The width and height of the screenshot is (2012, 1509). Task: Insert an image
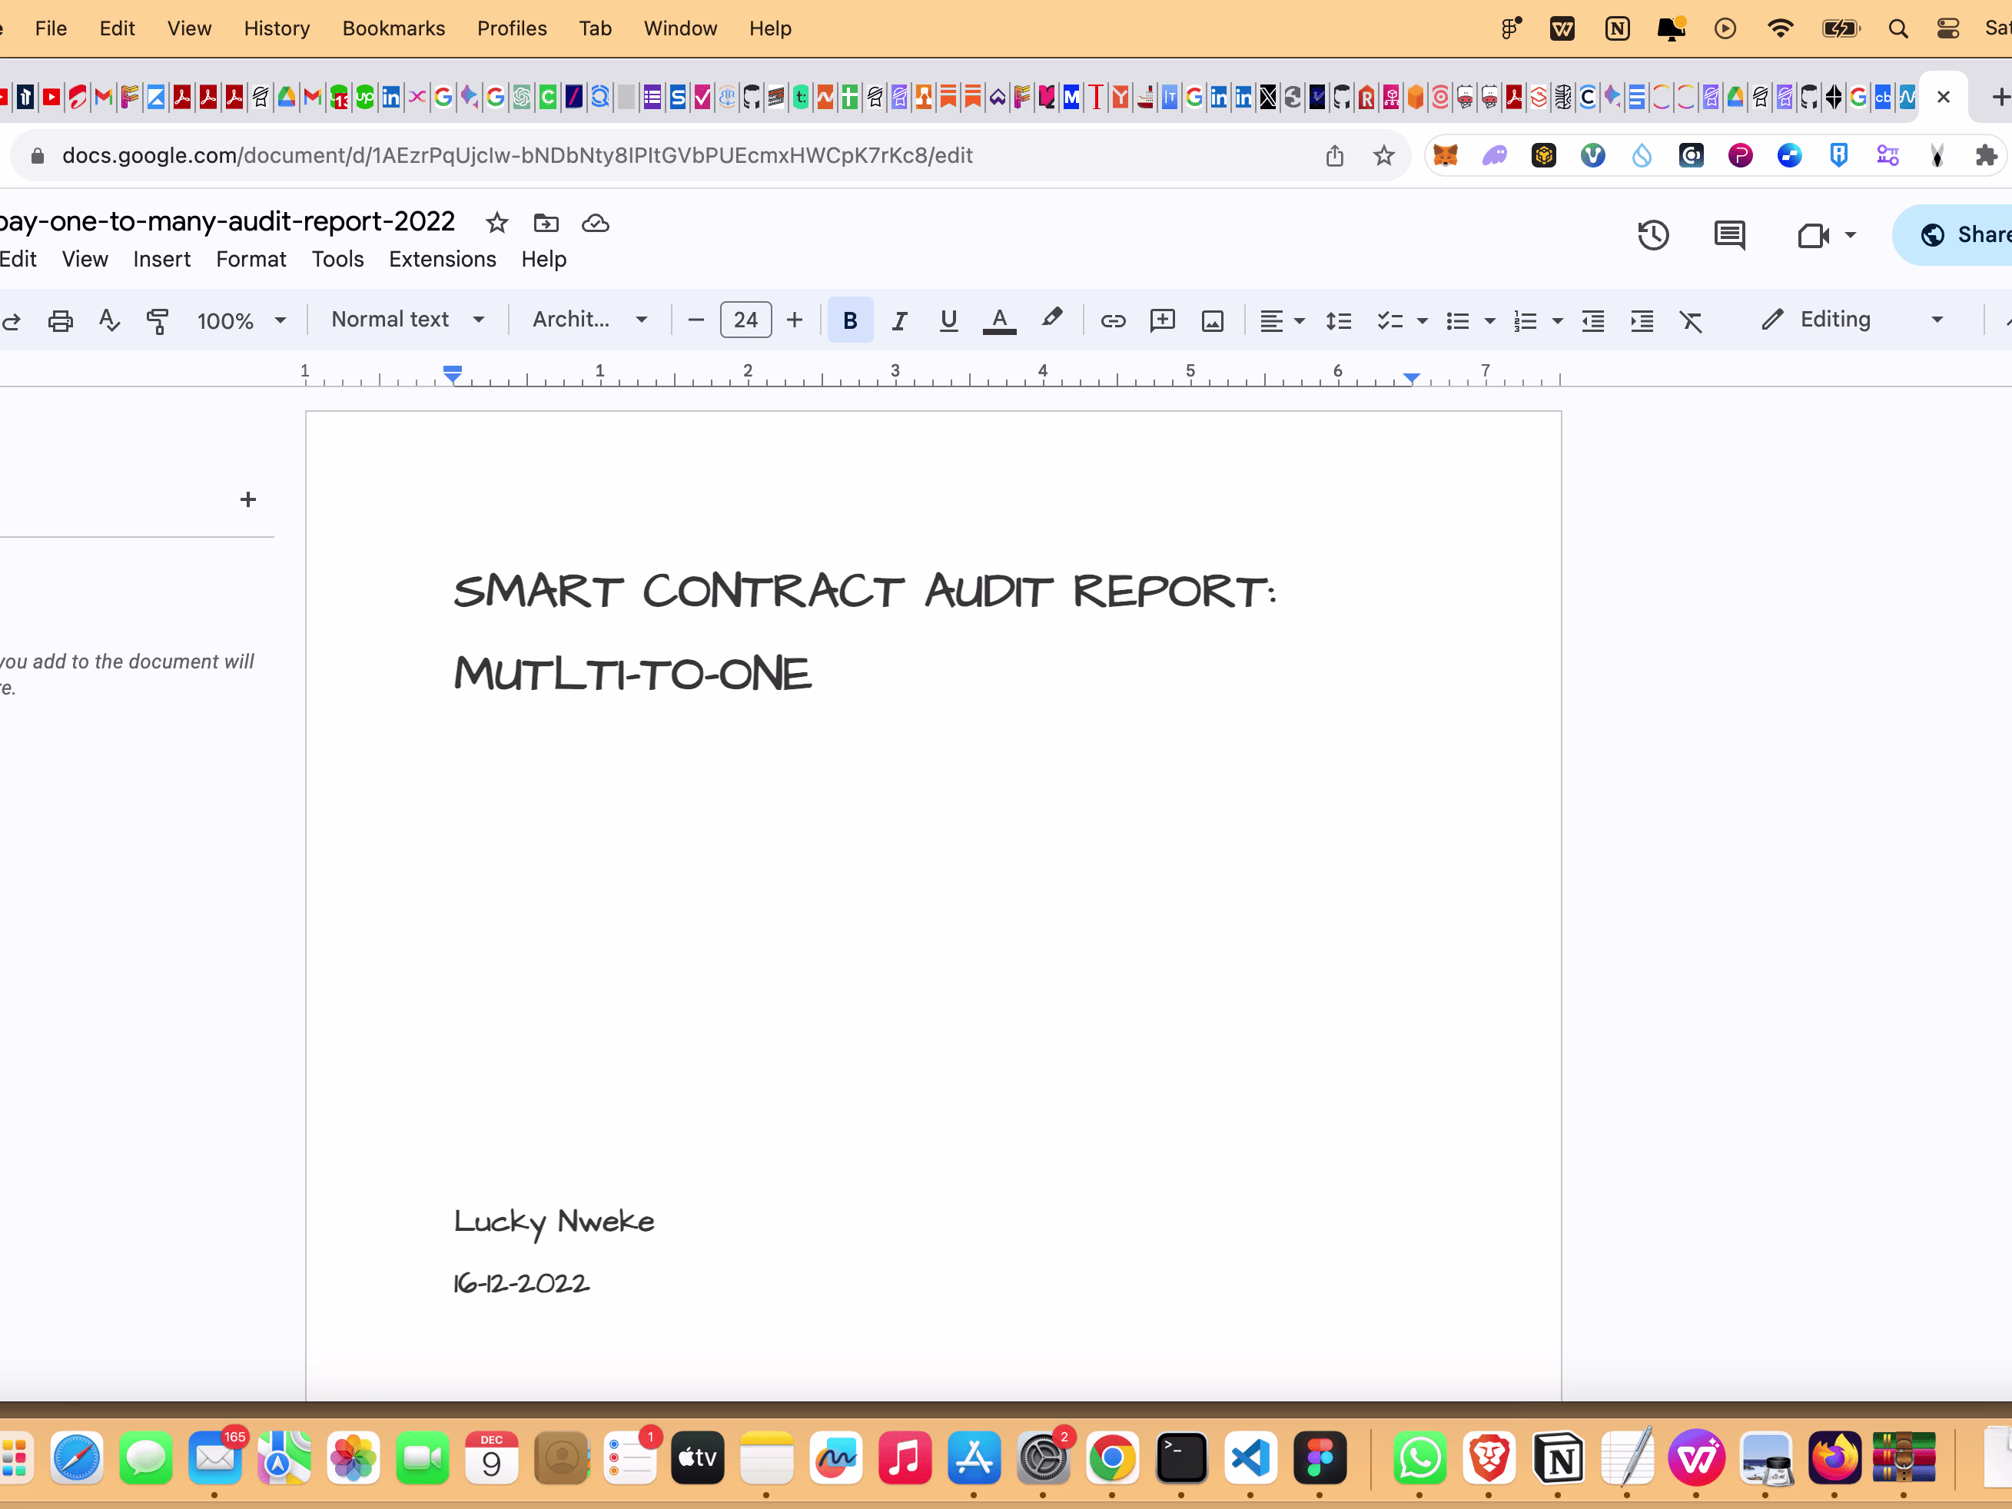pos(1213,320)
